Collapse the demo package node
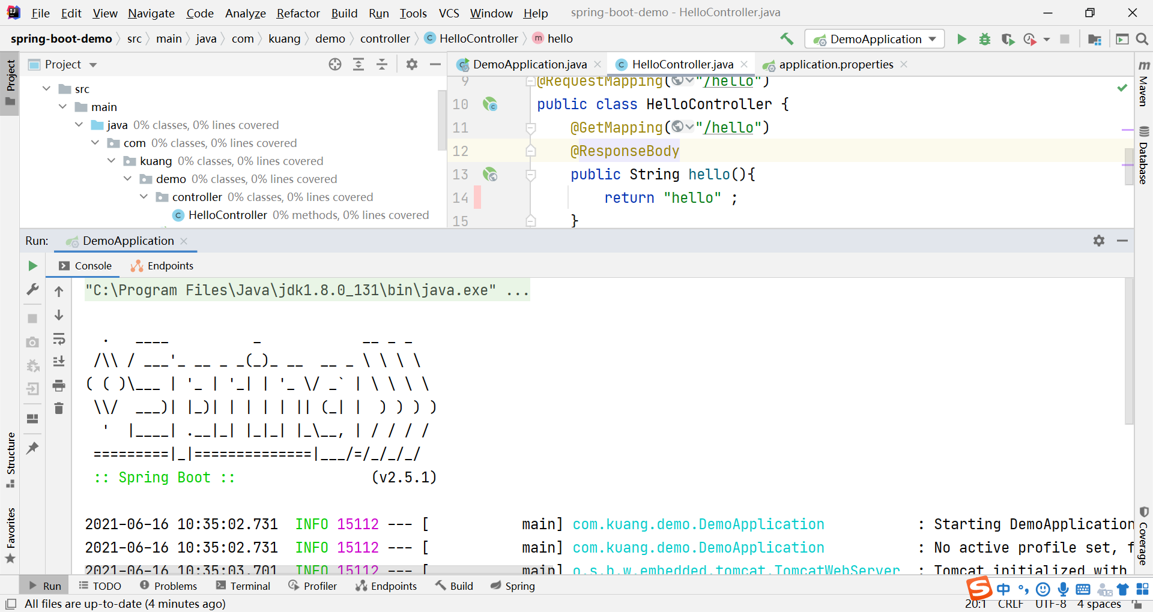1153x612 pixels. pos(128,179)
